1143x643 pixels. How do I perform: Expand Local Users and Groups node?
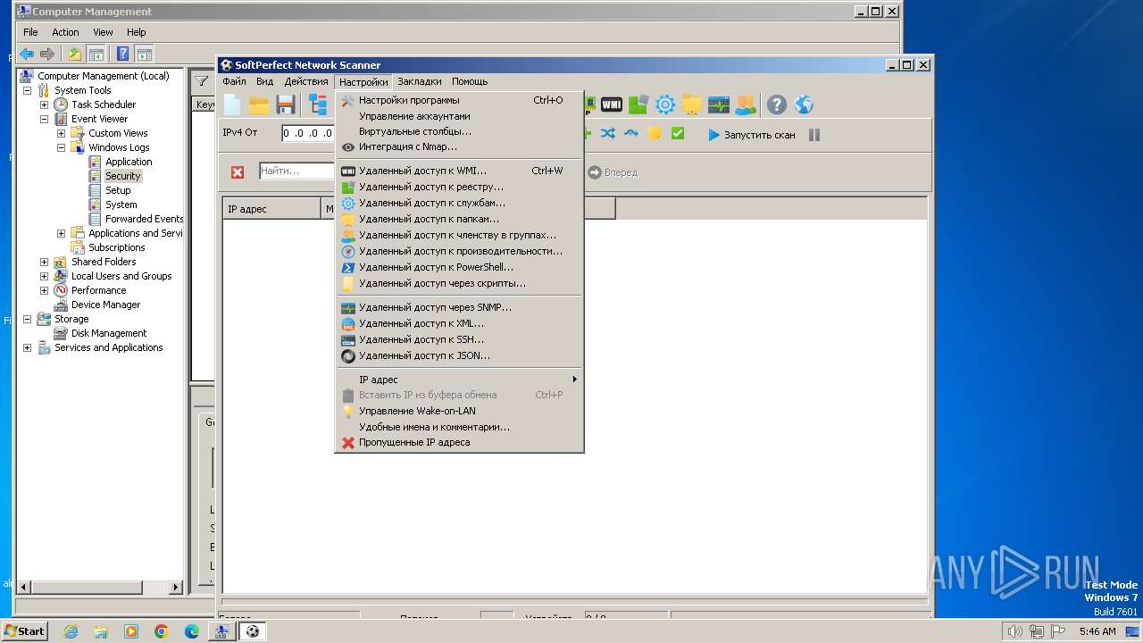[x=44, y=276]
